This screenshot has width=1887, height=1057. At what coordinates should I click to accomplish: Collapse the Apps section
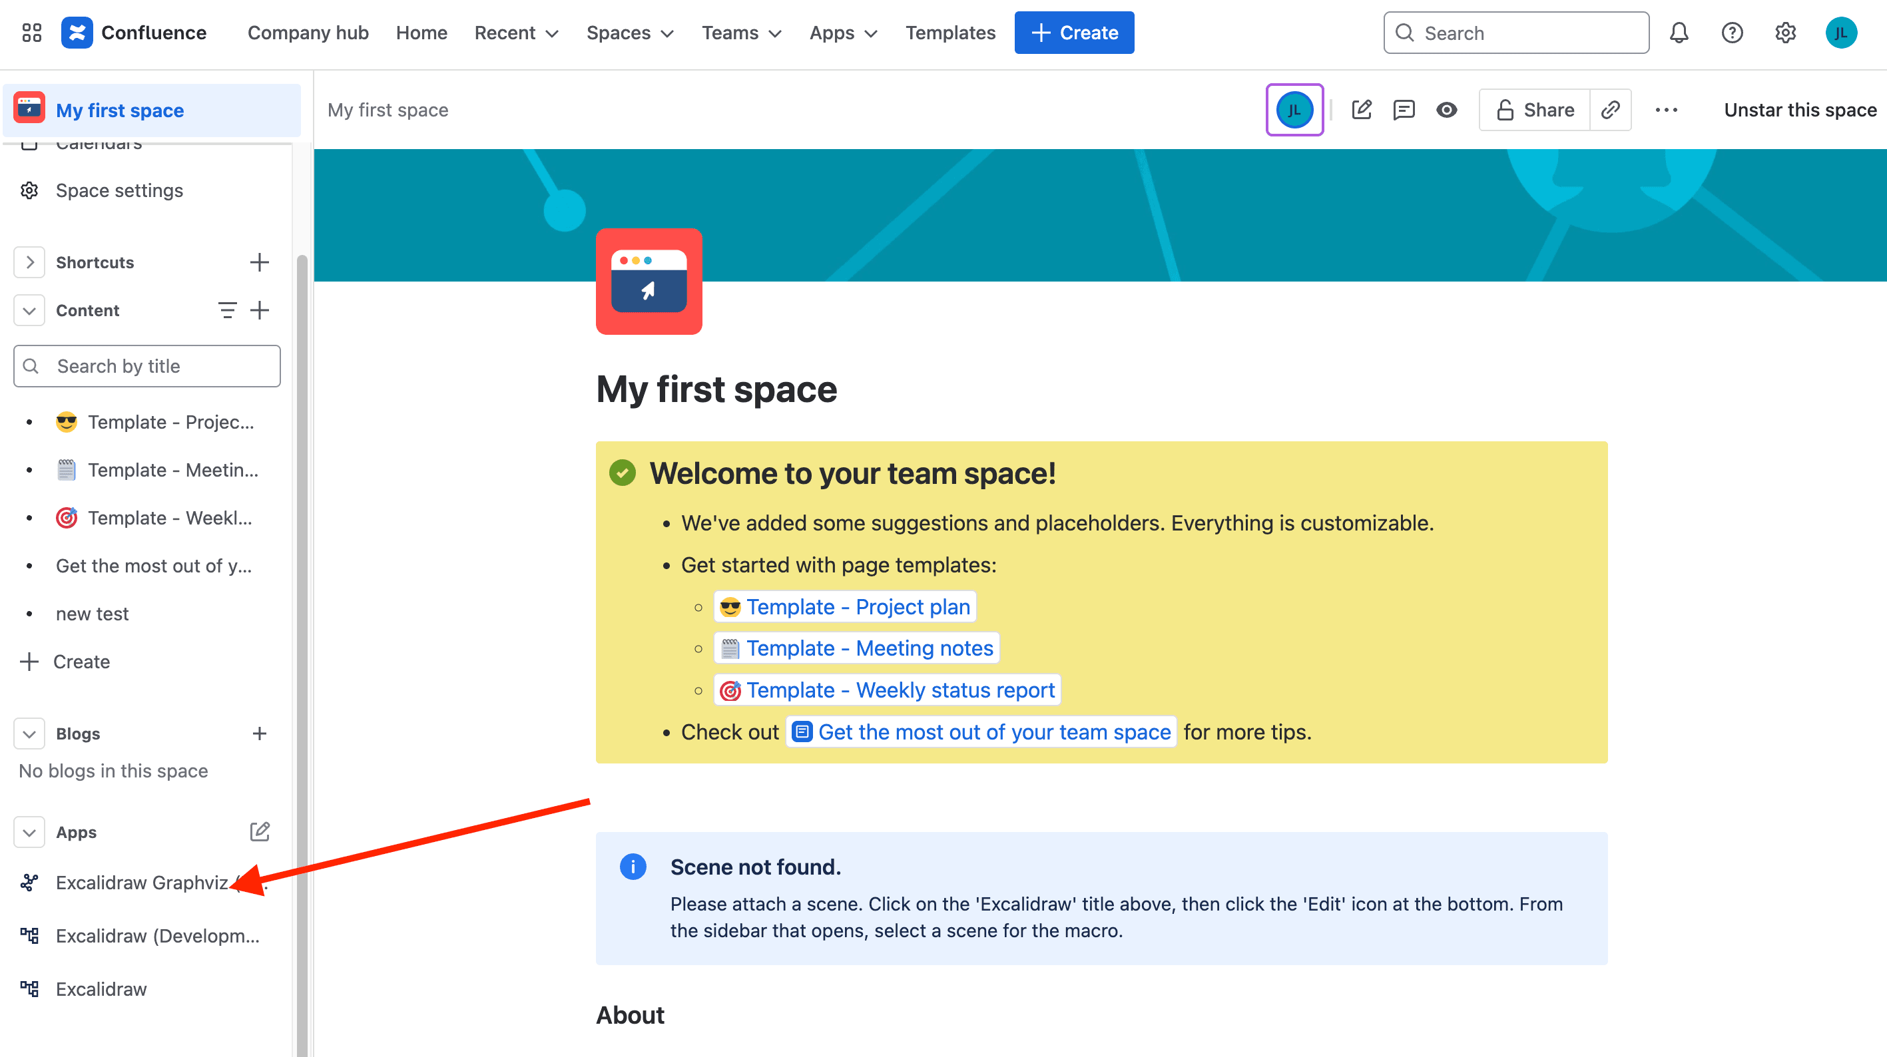[29, 832]
